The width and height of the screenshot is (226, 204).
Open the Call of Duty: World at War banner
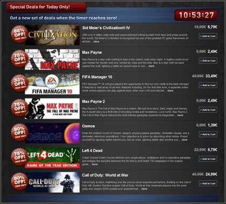click(52, 182)
